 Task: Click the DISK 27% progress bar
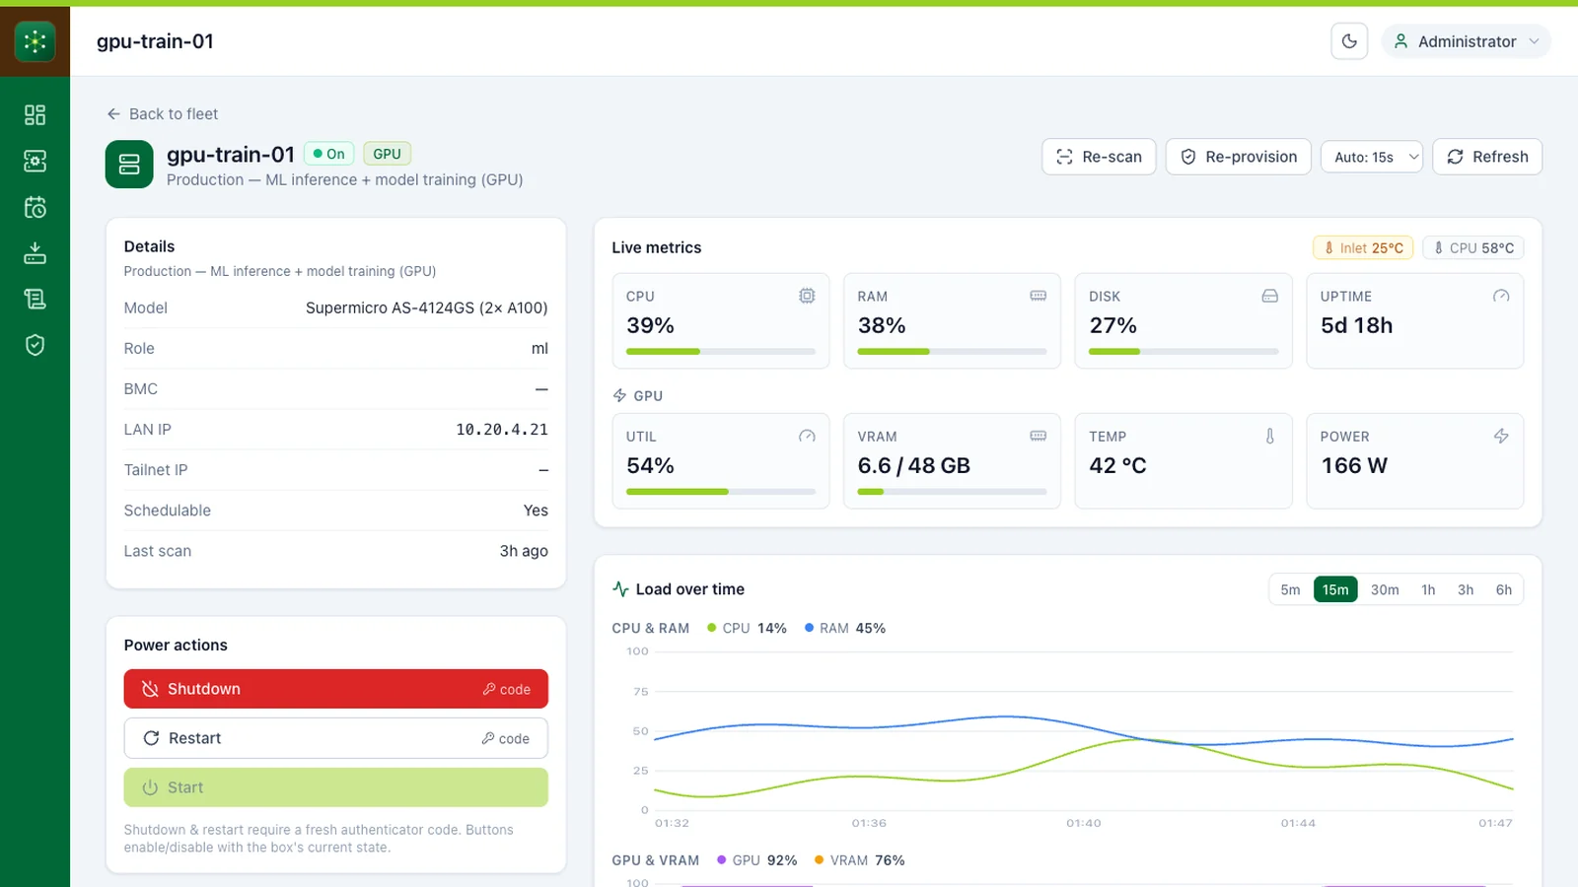coord(1183,351)
